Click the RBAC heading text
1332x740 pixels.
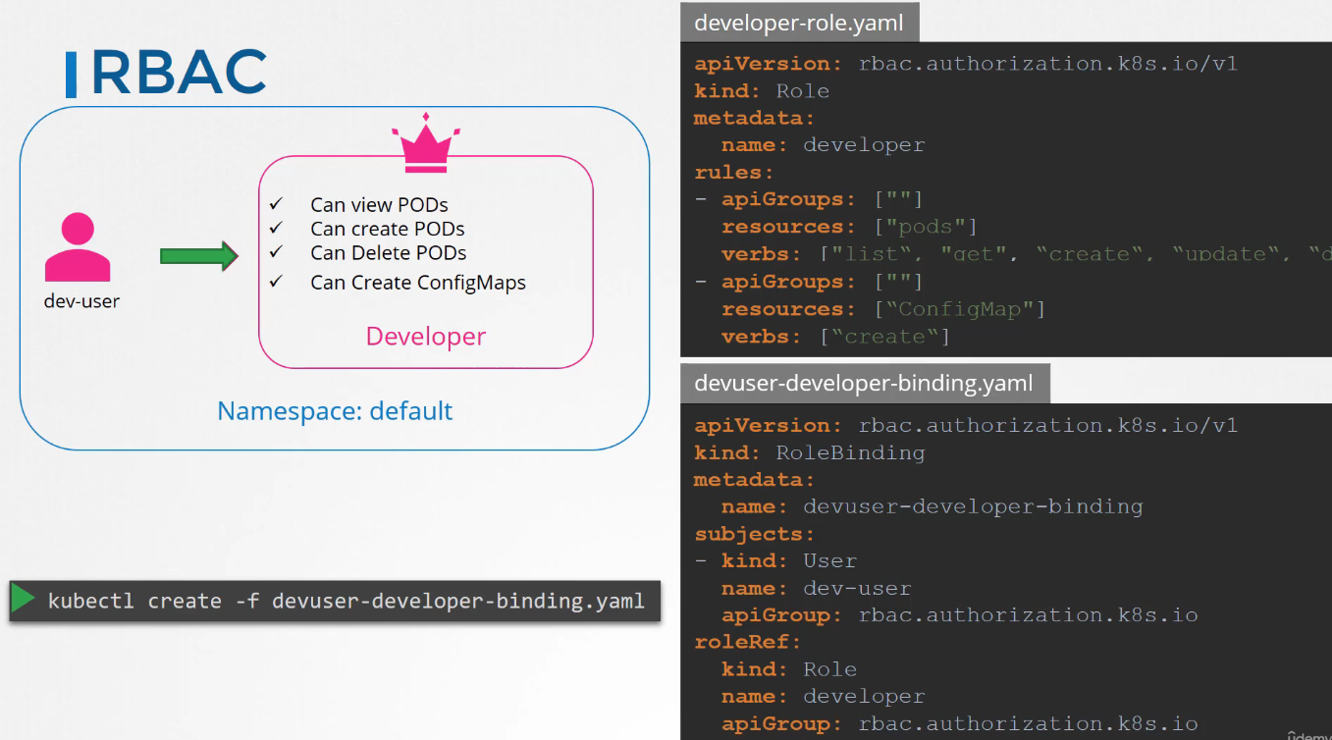179,73
